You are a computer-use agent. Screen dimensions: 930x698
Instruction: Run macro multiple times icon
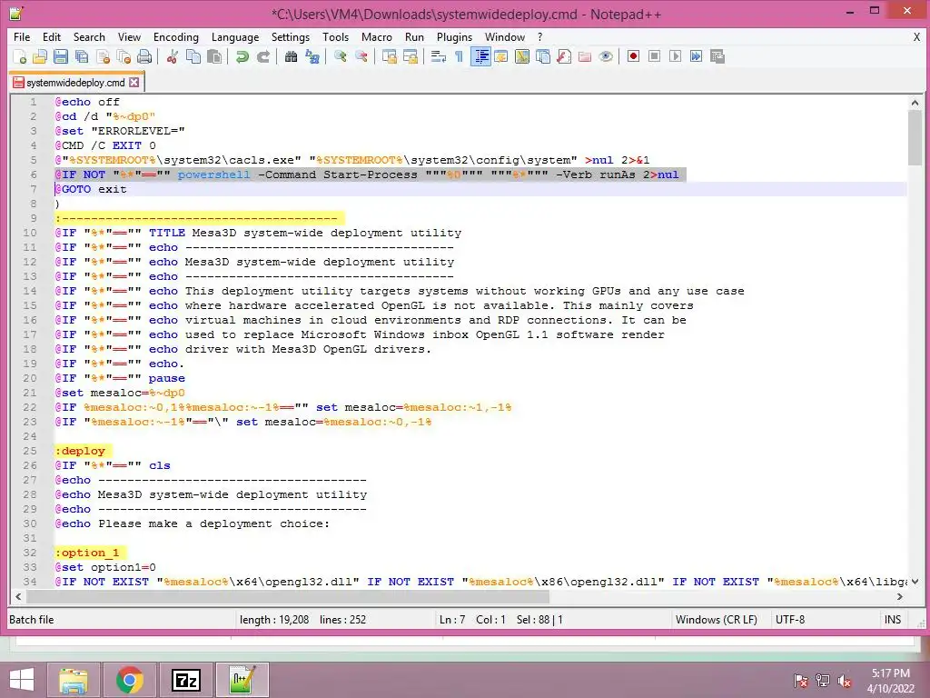[696, 56]
